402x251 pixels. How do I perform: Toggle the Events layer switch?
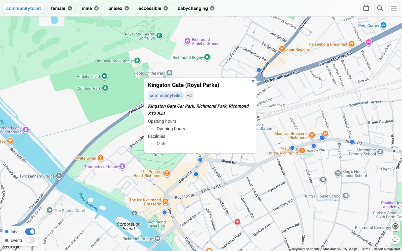click(x=30, y=240)
